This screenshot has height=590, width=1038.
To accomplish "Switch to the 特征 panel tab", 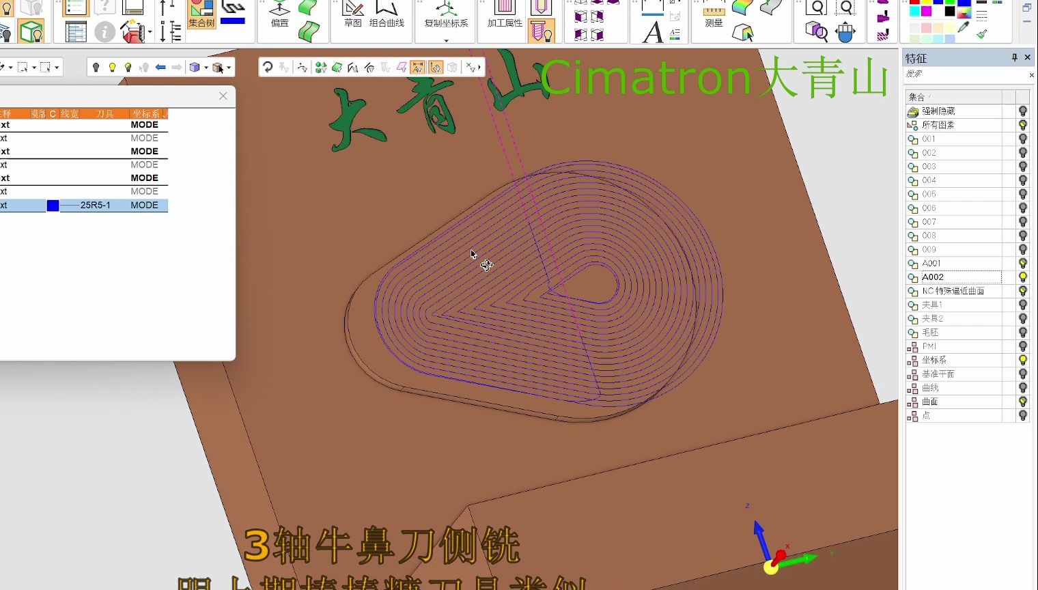I will [x=916, y=58].
